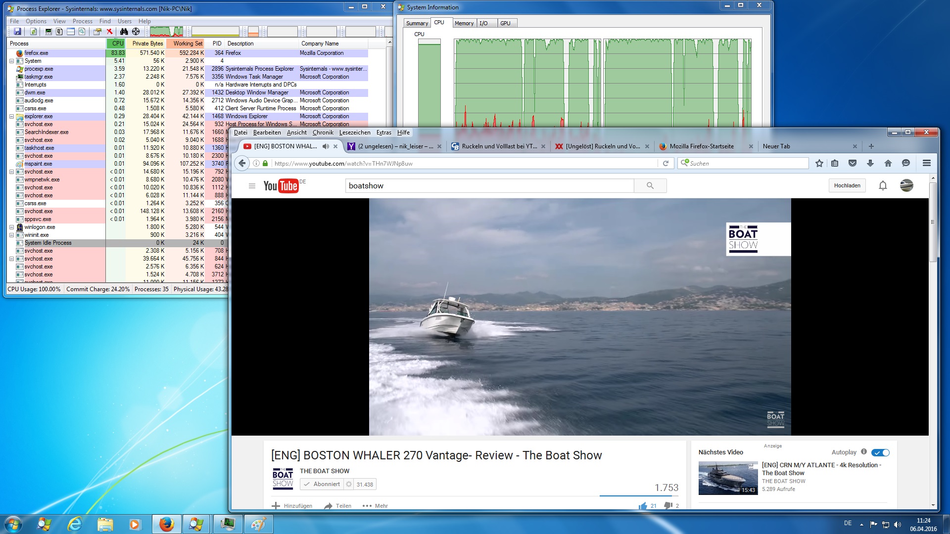950x534 pixels.
Task: Bookmark page with the star icon
Action: tap(819, 163)
